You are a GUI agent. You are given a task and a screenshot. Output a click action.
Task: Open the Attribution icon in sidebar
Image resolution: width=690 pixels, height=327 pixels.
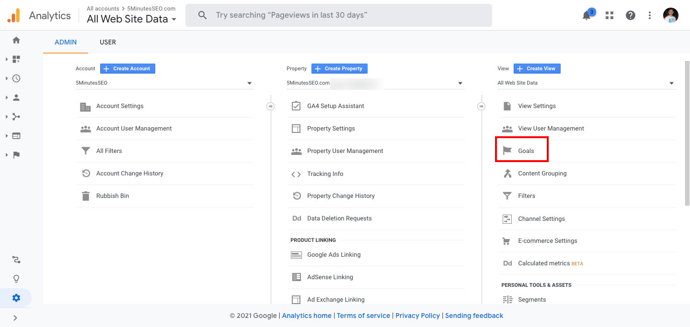coord(16,260)
